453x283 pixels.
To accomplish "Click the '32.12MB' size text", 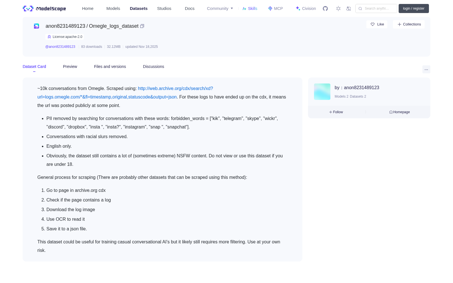I will click(114, 47).
